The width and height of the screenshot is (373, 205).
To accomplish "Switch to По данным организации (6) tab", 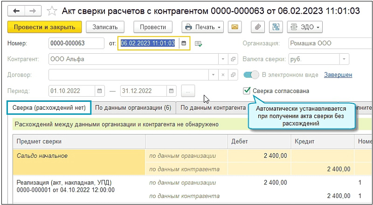I will pos(133,108).
